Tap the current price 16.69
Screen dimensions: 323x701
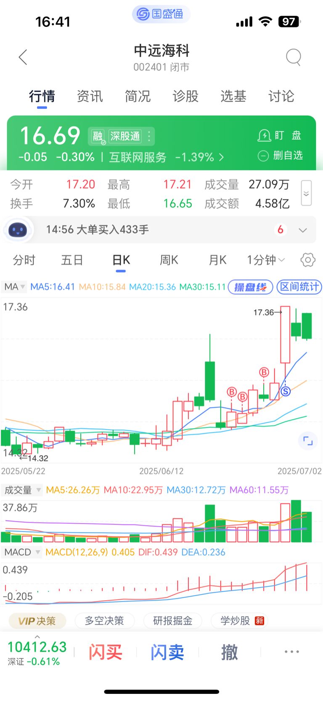pos(50,136)
